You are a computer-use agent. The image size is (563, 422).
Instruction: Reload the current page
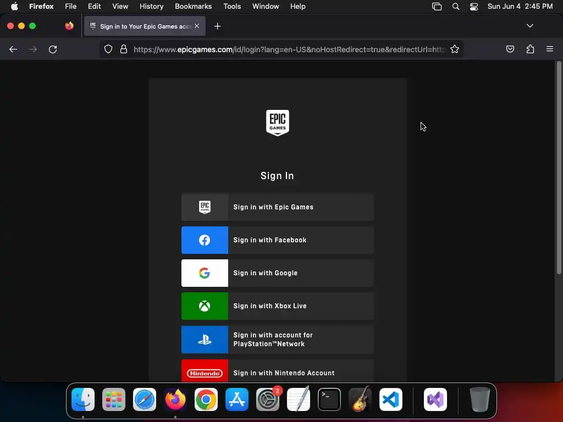pos(53,49)
